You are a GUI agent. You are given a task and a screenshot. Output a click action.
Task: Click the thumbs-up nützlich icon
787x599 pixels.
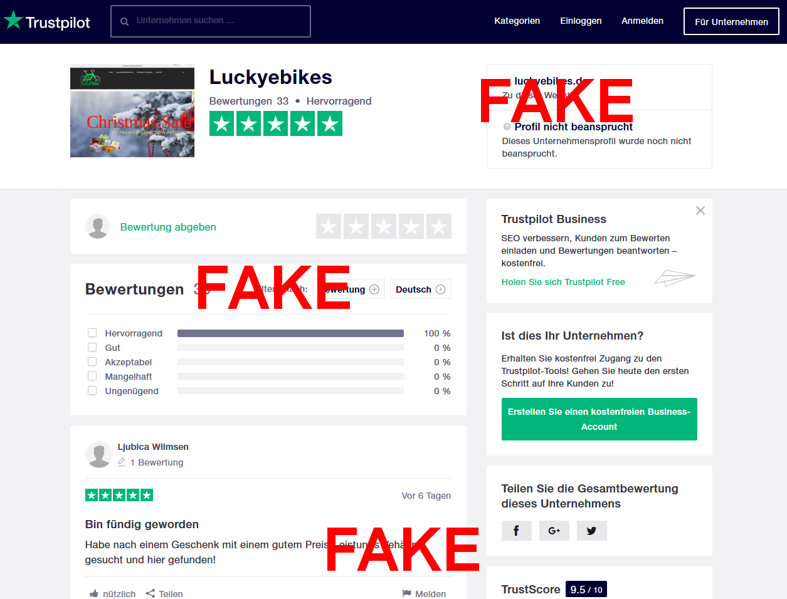94,593
